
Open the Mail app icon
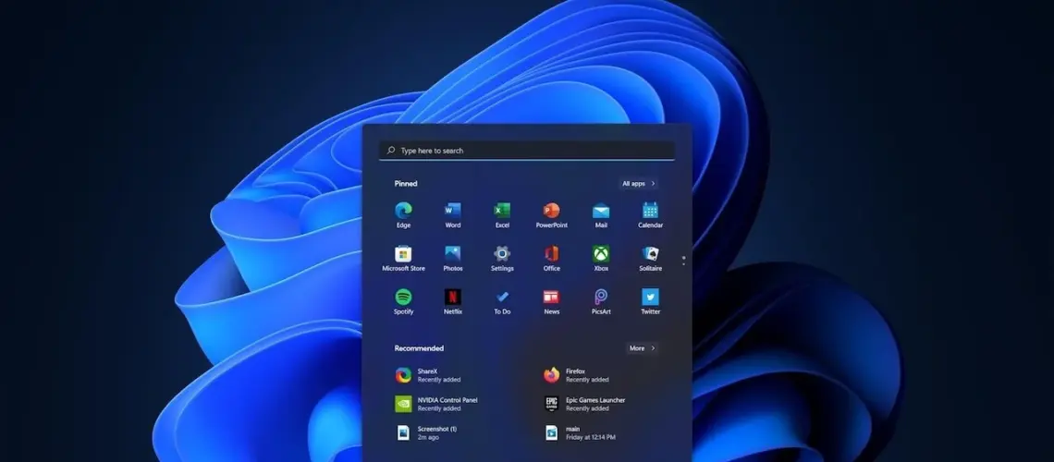pyautogui.click(x=601, y=211)
